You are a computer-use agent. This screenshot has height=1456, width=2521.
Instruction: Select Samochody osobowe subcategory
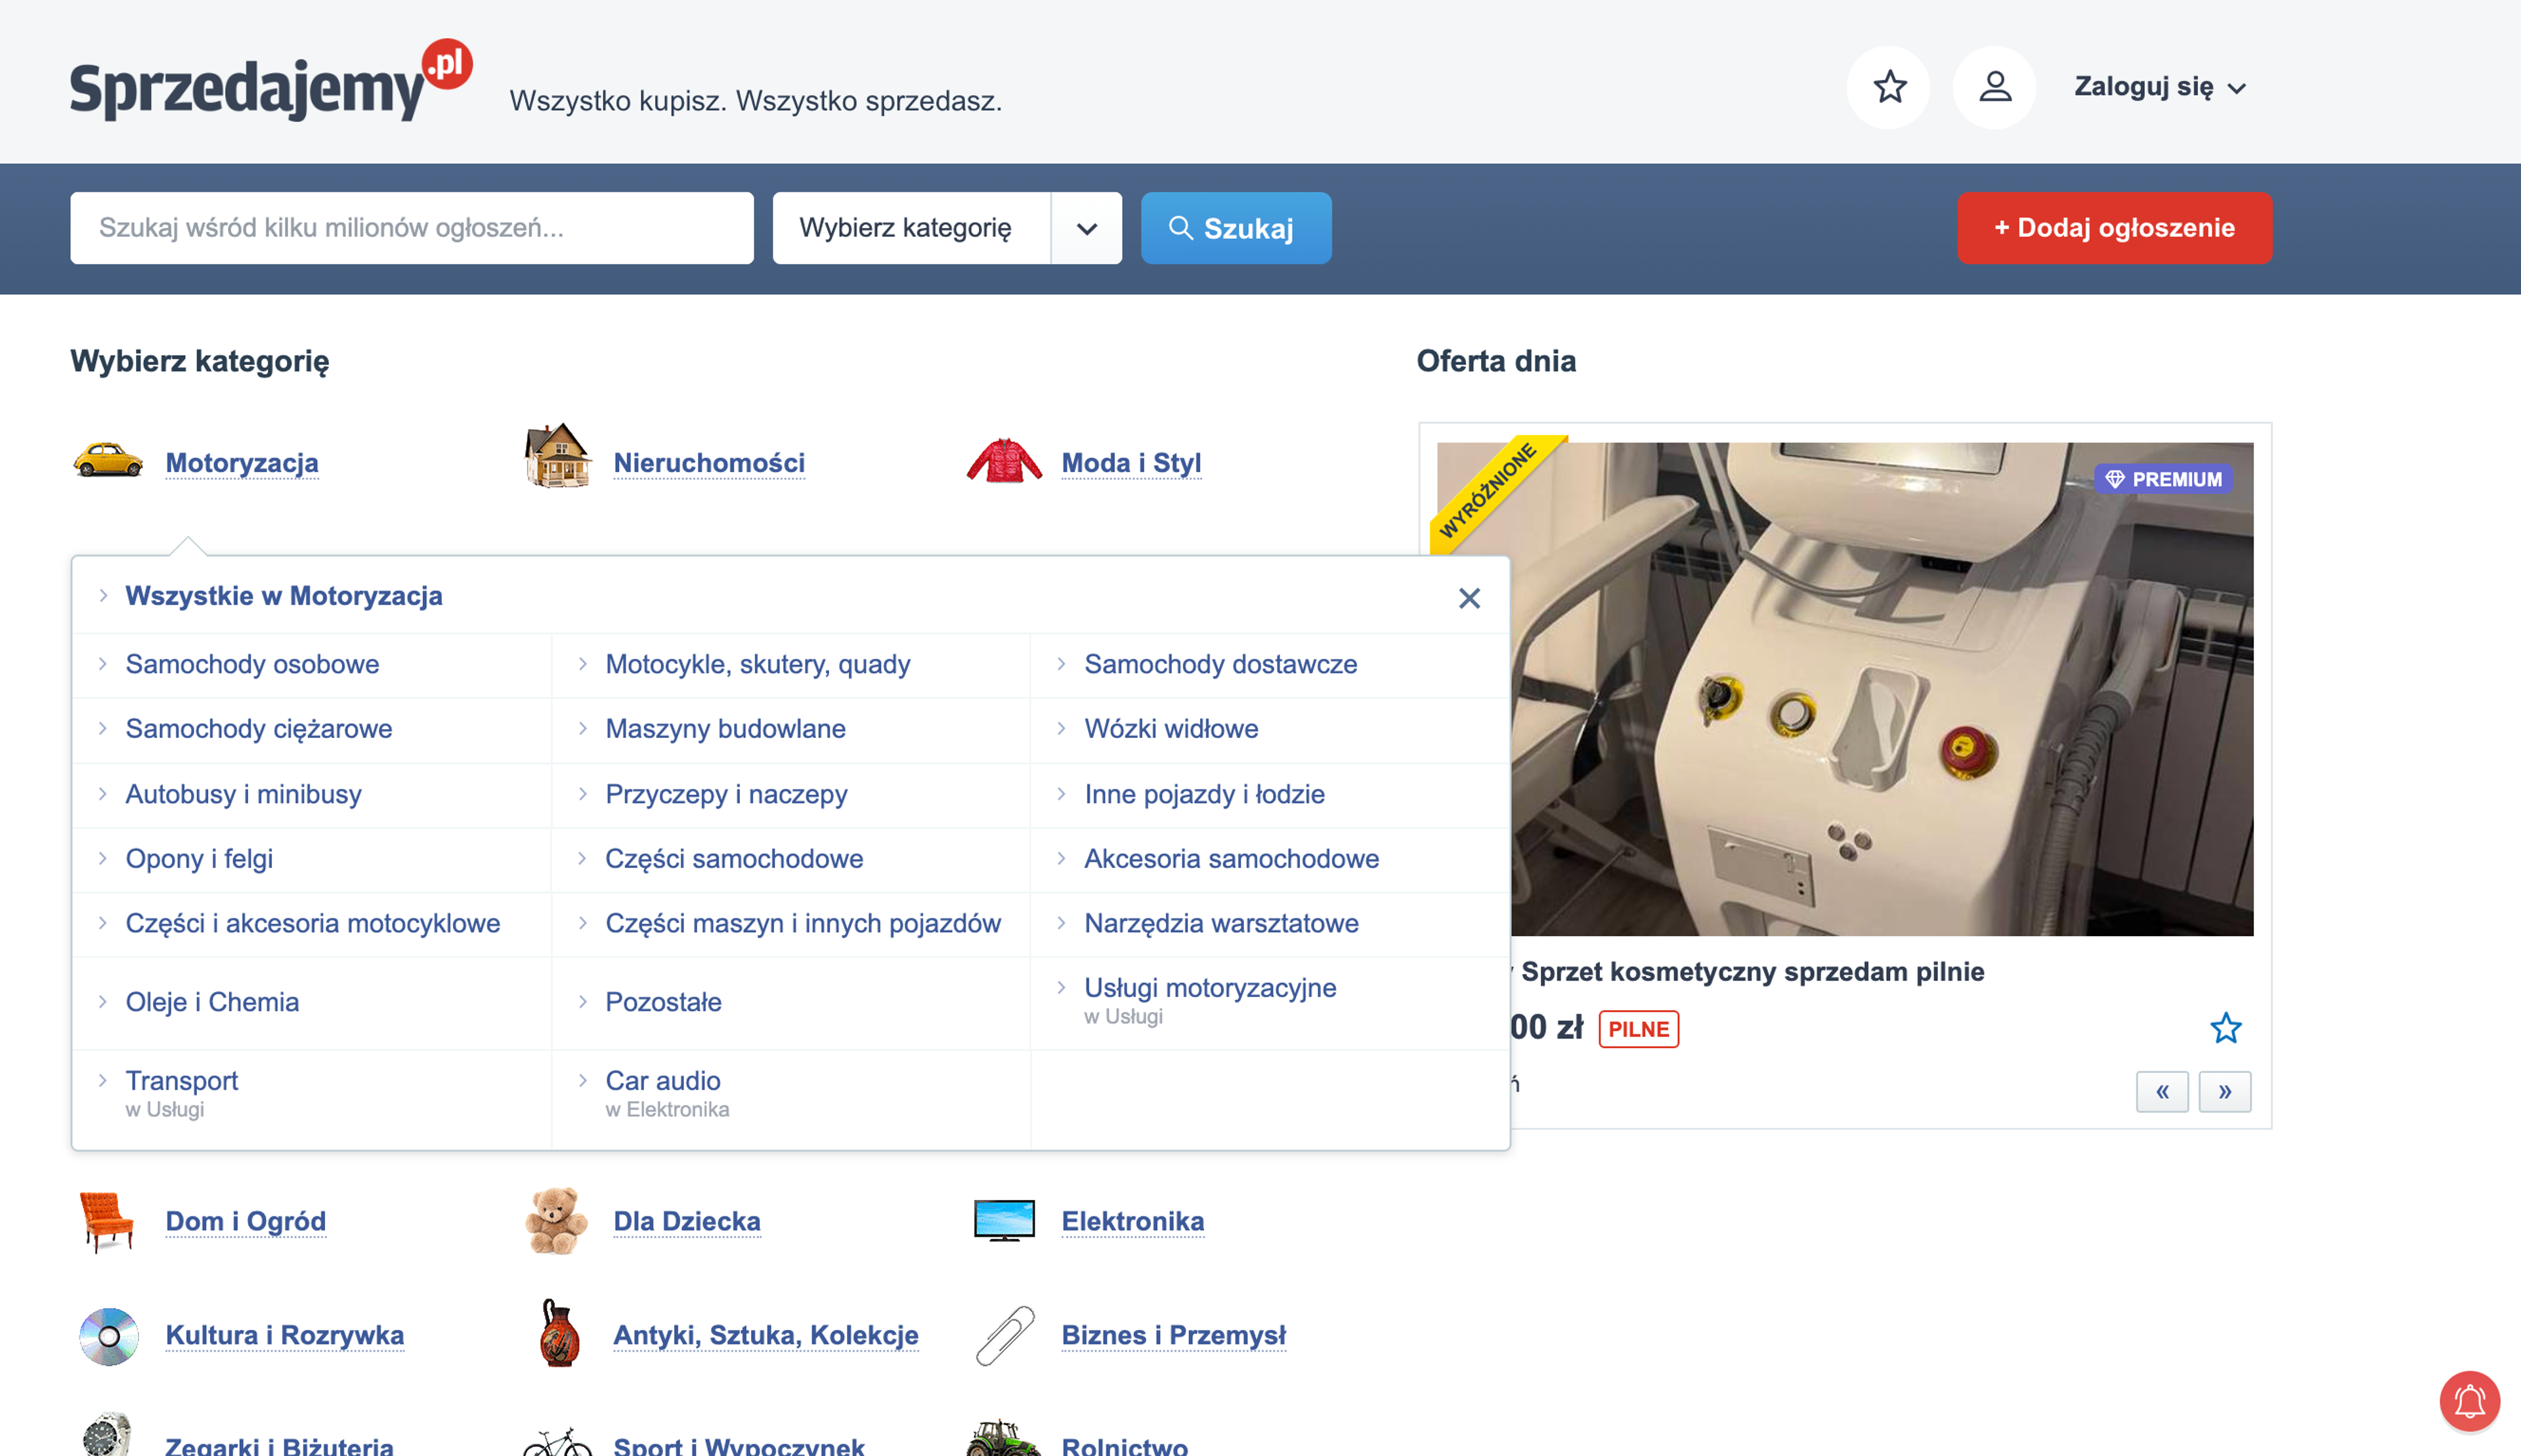coord(252,664)
